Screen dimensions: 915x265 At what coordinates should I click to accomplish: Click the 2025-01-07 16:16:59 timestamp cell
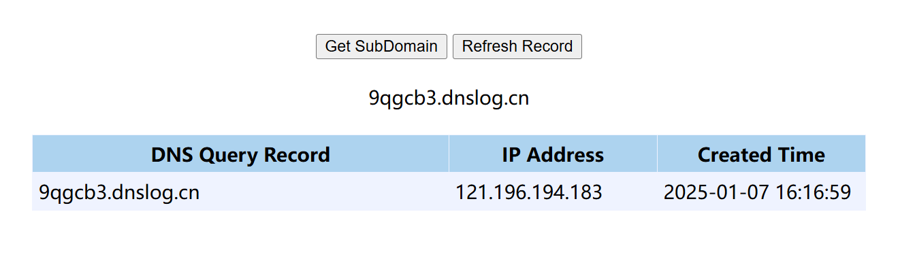point(761,192)
